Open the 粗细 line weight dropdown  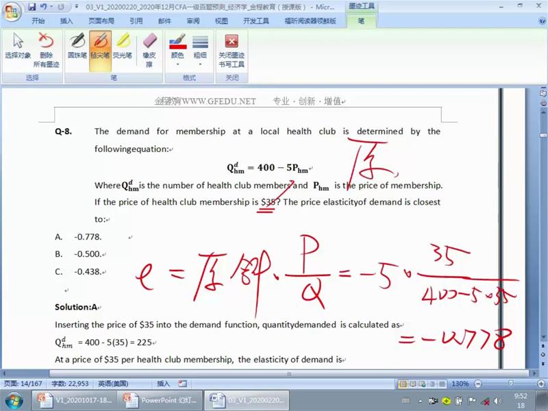(x=200, y=50)
